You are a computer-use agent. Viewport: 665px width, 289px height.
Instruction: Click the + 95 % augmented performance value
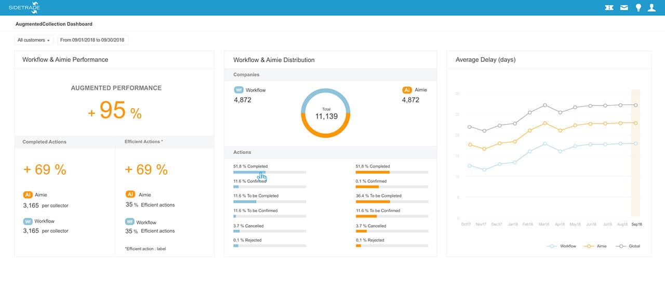click(x=114, y=110)
